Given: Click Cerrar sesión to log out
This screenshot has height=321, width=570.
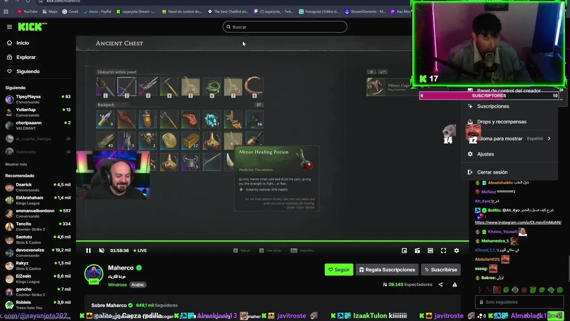Looking at the screenshot, I should coord(509,172).
